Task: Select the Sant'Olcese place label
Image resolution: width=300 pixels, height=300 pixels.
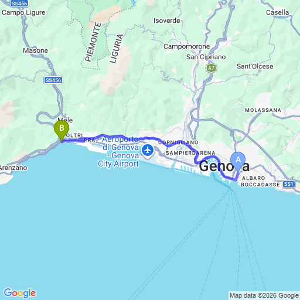Action: click(255, 66)
